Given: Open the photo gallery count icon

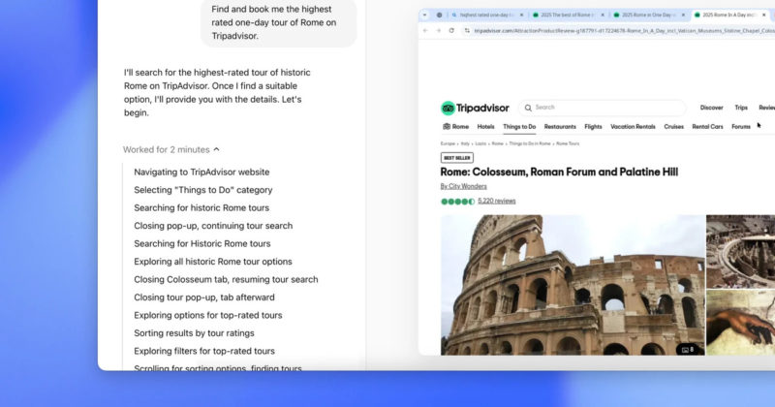Looking at the screenshot, I should pos(687,349).
